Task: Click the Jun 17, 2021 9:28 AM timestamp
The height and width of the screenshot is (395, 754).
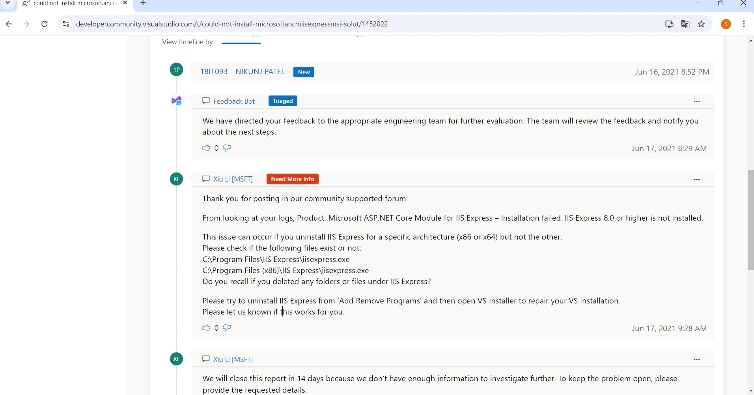Action: [669, 329]
